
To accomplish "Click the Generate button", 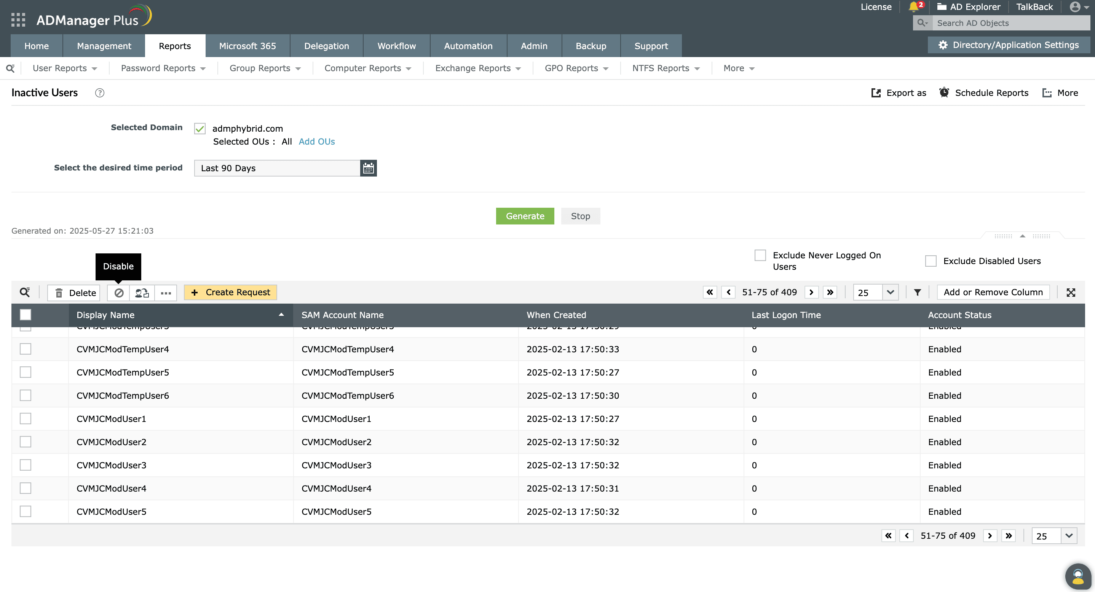I will [x=525, y=216].
